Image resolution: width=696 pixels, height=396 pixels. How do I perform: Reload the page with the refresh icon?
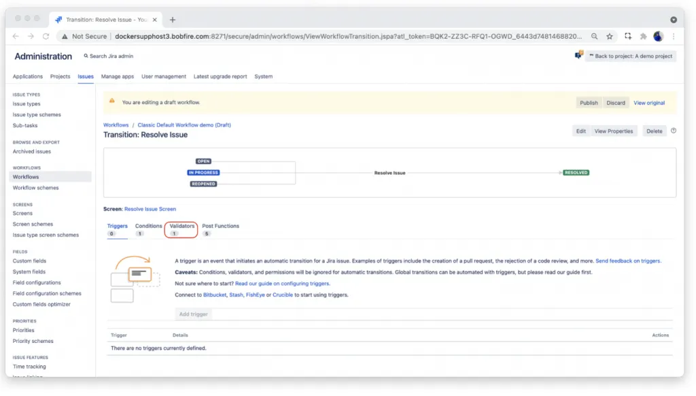pyautogui.click(x=46, y=37)
